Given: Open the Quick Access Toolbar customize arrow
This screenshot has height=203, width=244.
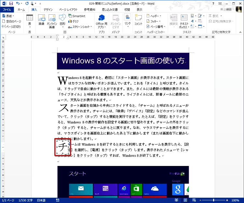Looking at the screenshot, I should click(x=40, y=4).
